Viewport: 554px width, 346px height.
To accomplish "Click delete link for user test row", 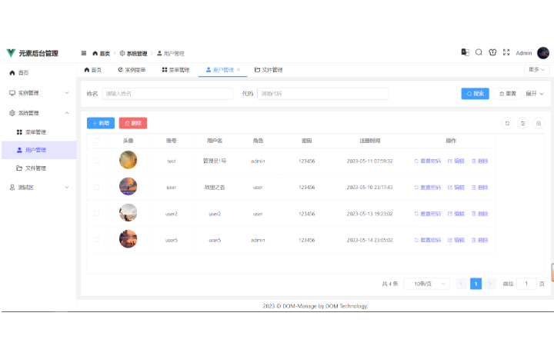I will [480, 161].
